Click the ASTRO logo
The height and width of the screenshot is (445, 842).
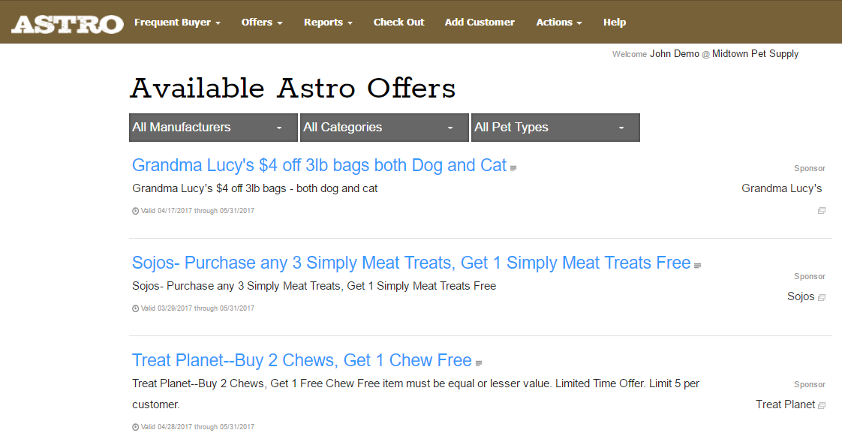point(68,24)
